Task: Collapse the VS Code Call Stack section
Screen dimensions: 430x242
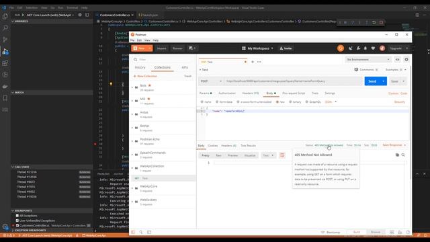Action: 13,167
